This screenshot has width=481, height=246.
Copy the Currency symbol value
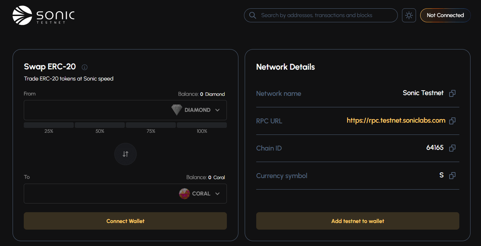click(452, 176)
